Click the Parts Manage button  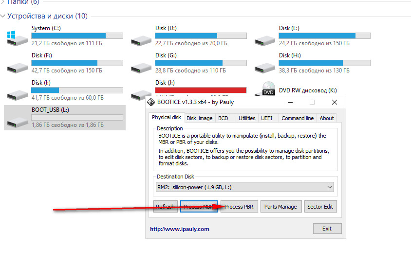(280, 207)
